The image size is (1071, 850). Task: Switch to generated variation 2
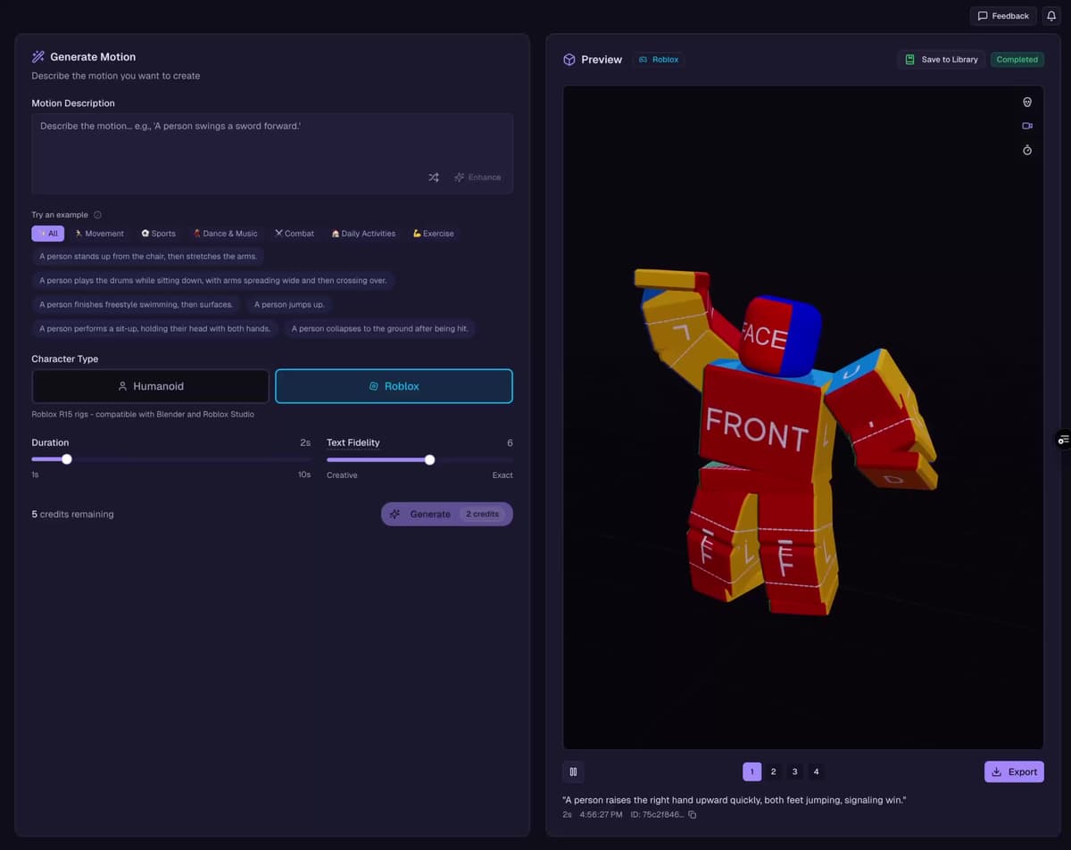click(773, 772)
